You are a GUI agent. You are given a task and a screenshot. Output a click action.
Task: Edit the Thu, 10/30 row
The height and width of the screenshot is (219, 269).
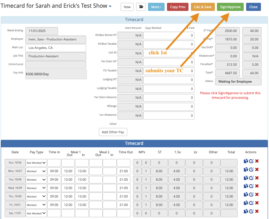[251, 194]
